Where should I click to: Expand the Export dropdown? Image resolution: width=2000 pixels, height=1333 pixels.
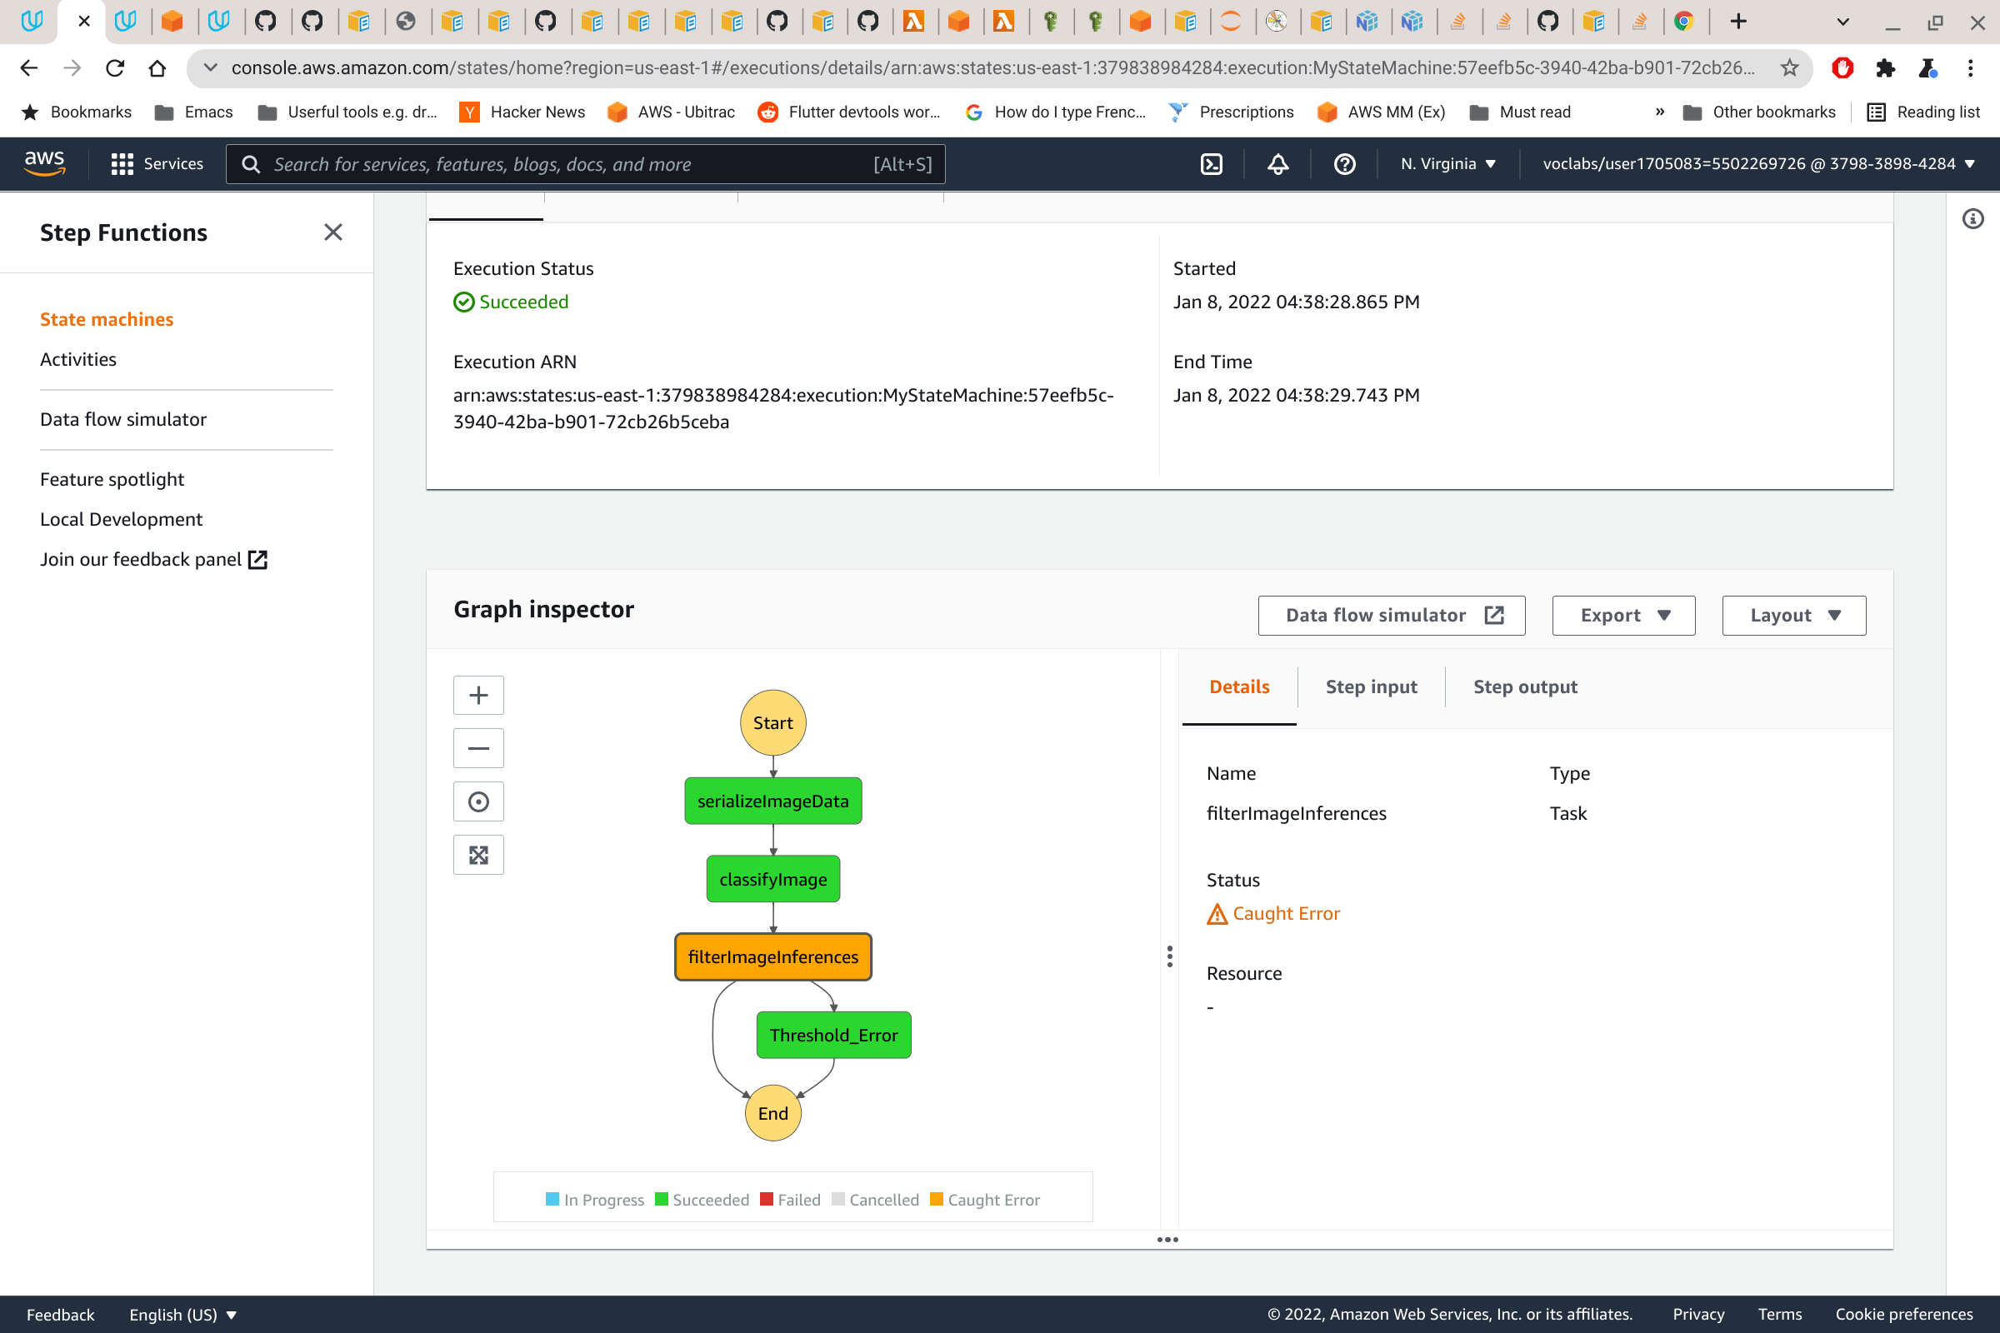(1623, 615)
